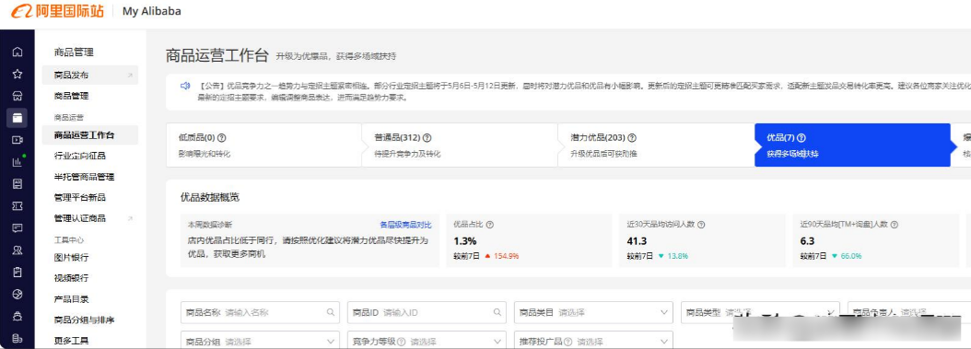Open the 推荐投广品 dropdown
This screenshot has width=971, height=349.
593,342
